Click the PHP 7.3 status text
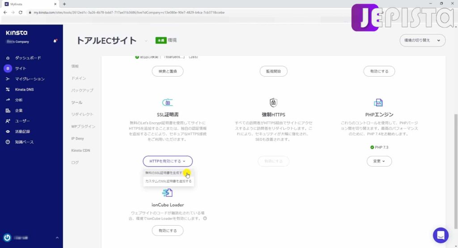Screen dimensions: 458x248 point(382,147)
